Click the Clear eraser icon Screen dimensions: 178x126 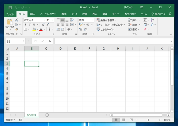pos(145,29)
